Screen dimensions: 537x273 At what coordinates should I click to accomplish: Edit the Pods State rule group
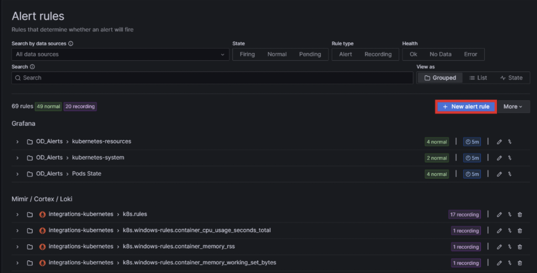click(499, 174)
